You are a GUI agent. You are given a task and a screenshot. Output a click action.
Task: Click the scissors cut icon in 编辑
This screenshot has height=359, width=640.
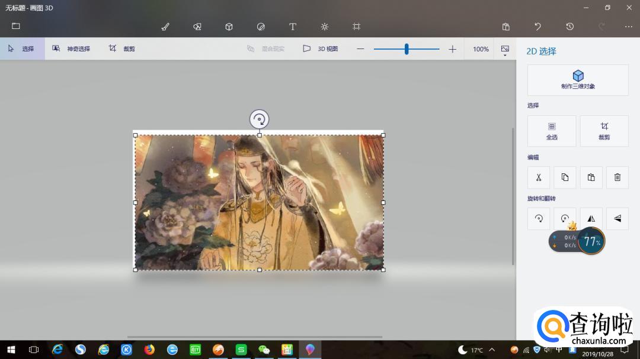(539, 177)
